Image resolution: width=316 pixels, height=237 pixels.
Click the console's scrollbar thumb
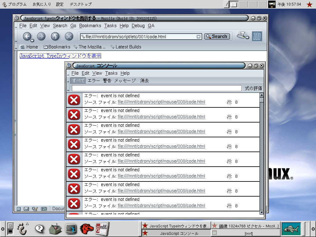262,100
